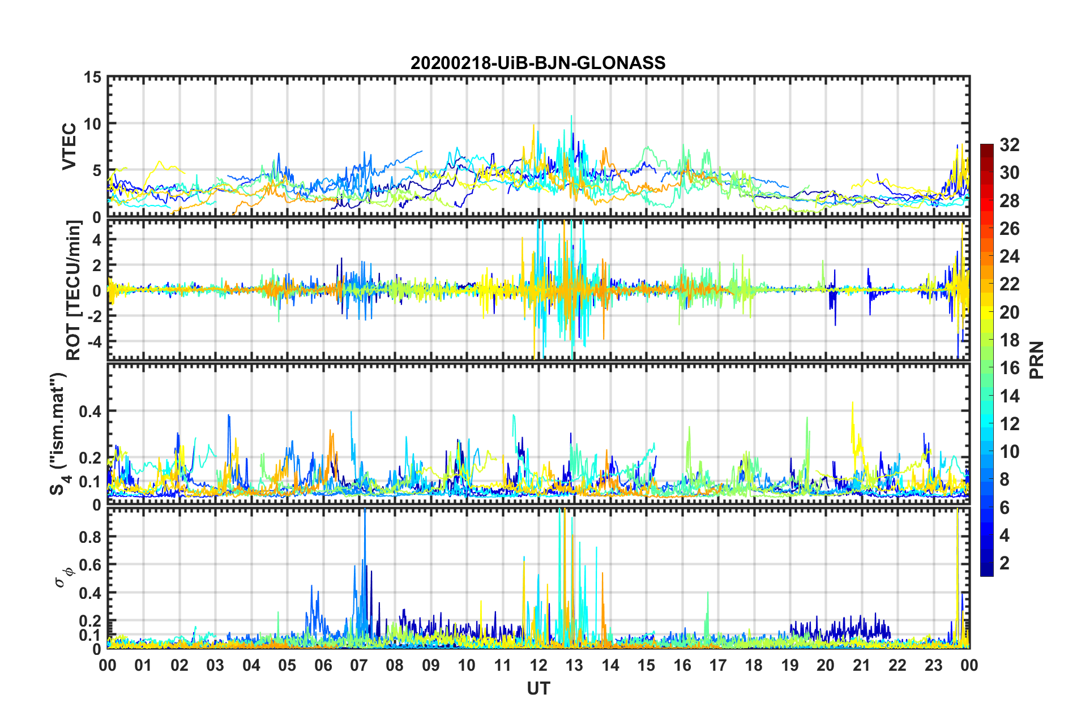Click the VTEC tick label 15
Viewport: 1077px width, 720px height.
point(93,78)
